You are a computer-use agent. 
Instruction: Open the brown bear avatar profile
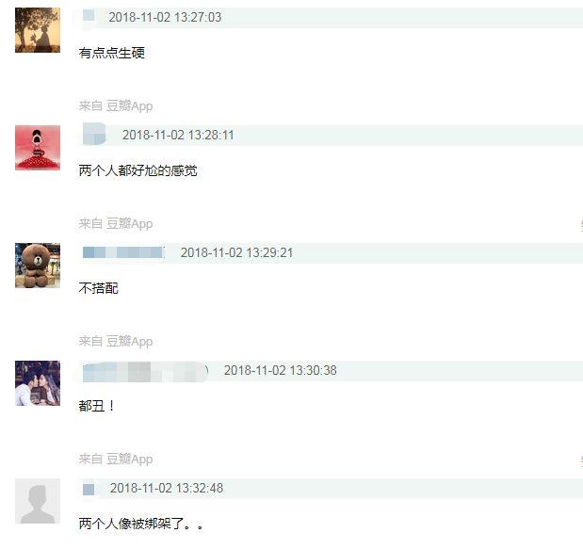click(x=38, y=266)
